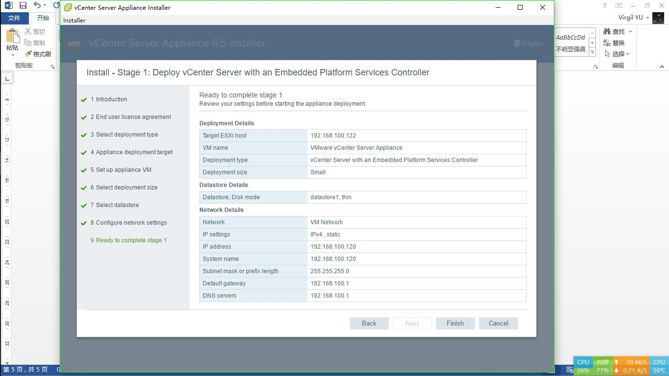The width and height of the screenshot is (669, 376).
Task: Click the page count 第 5 页 in Word's status bar
Action: click(x=25, y=369)
